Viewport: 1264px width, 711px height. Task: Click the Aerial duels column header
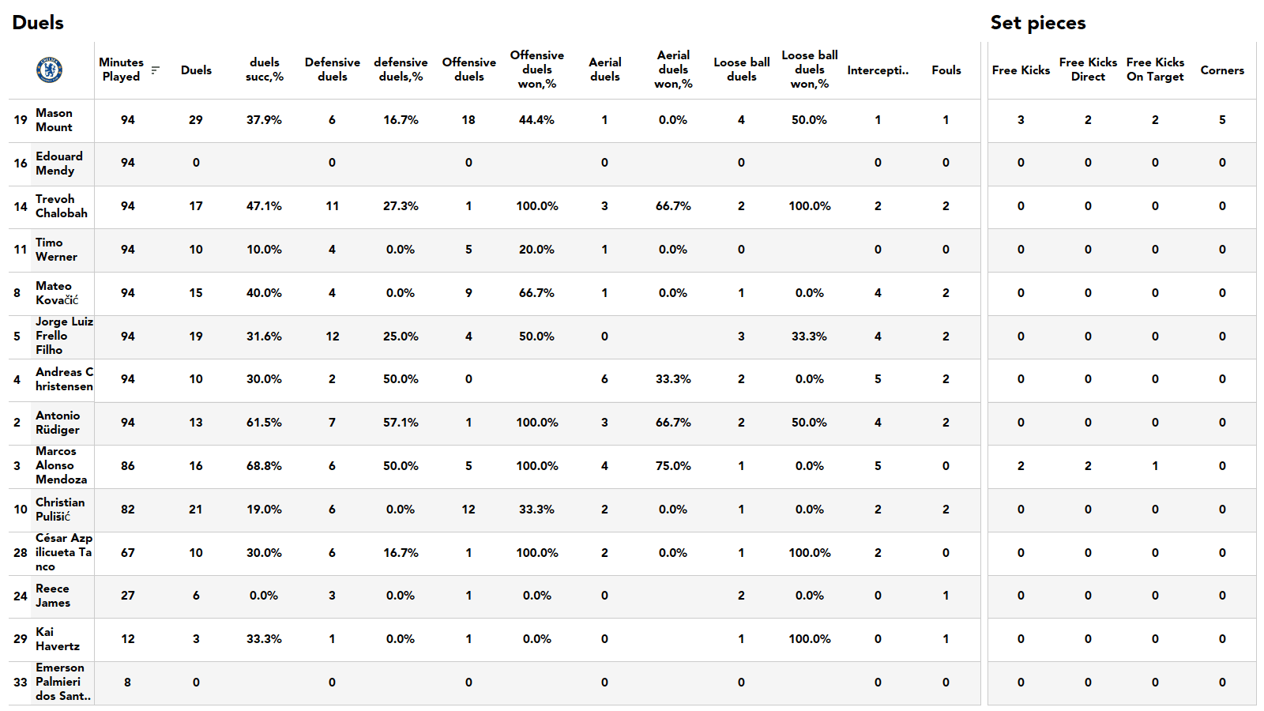pyautogui.click(x=605, y=70)
